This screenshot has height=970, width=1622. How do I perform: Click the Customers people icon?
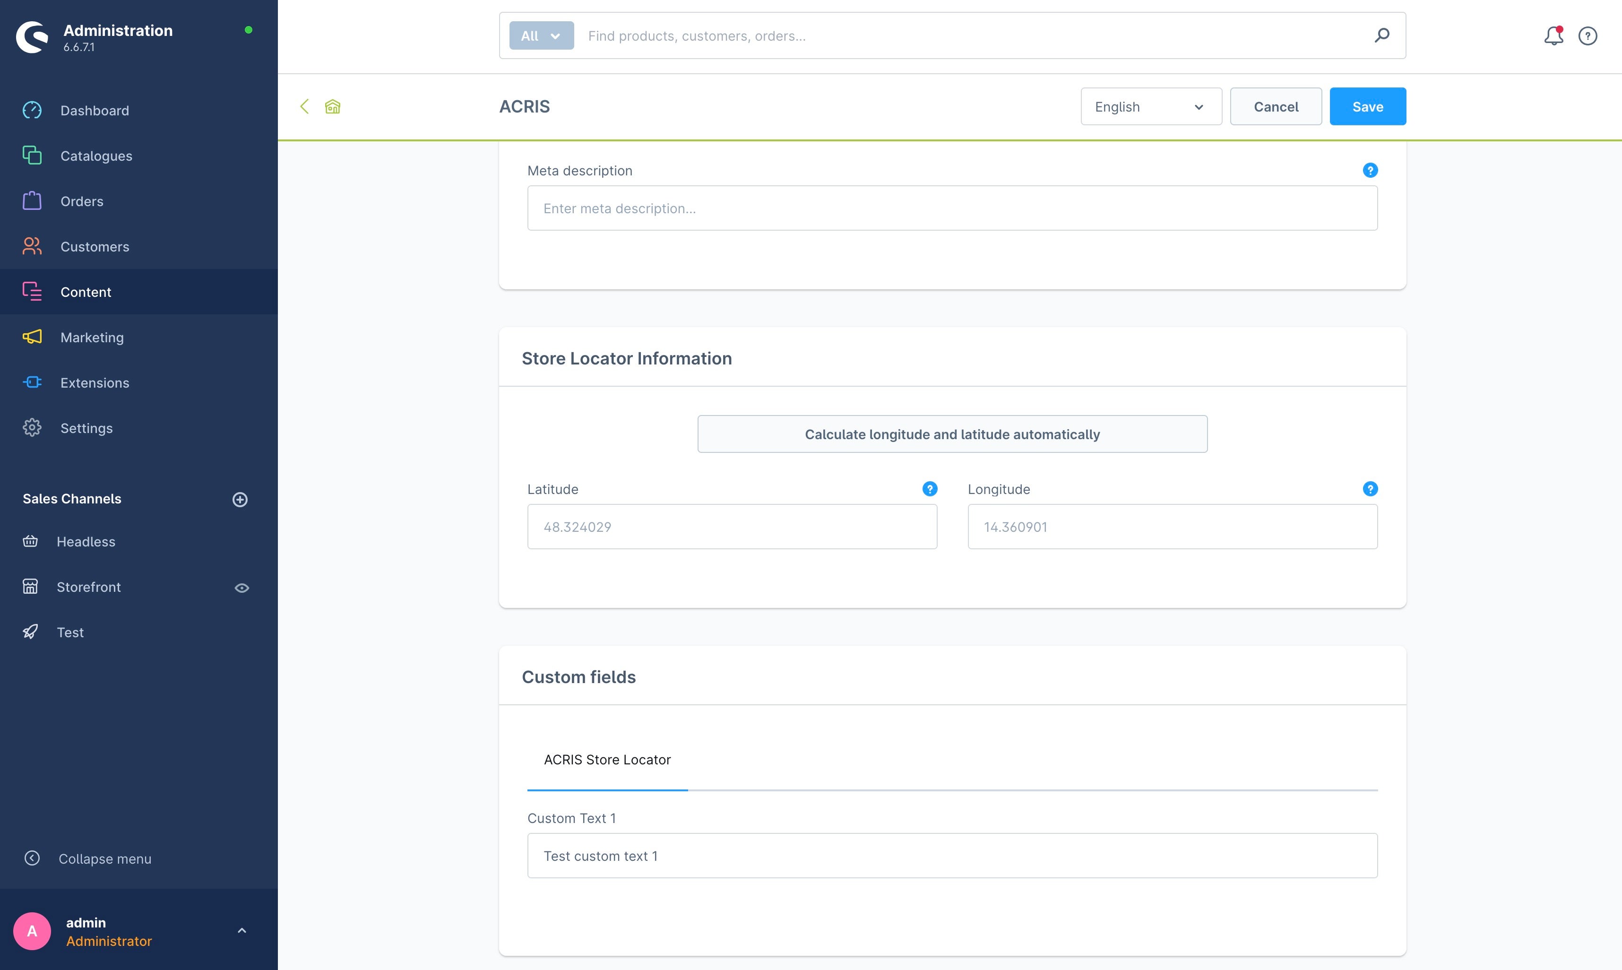[32, 246]
